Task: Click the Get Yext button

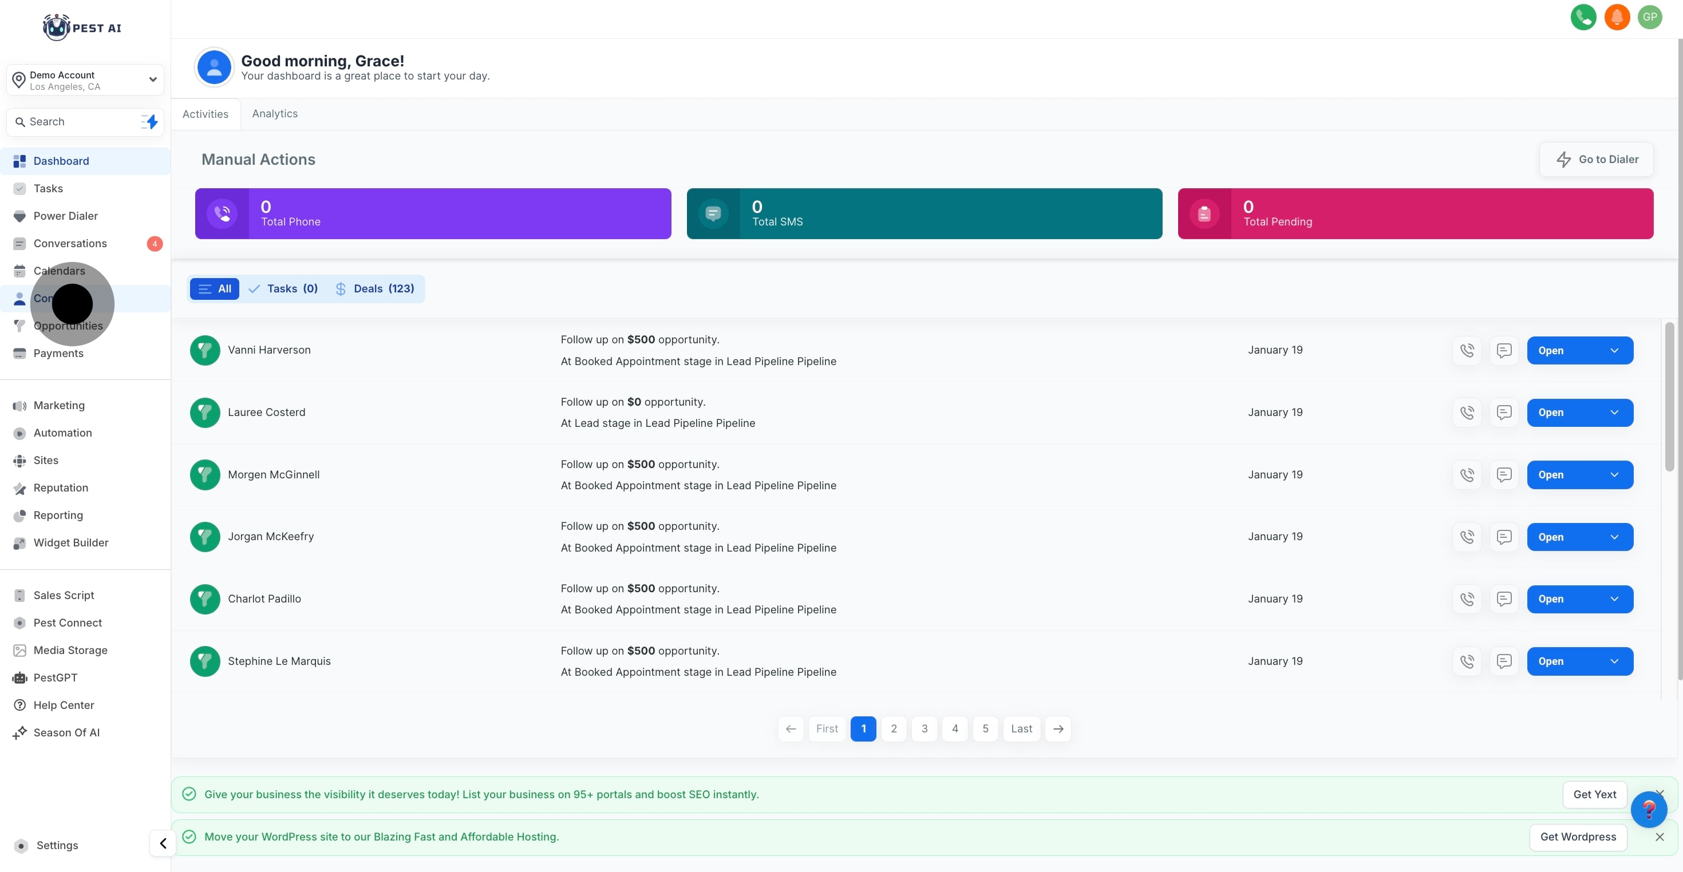Action: point(1594,794)
